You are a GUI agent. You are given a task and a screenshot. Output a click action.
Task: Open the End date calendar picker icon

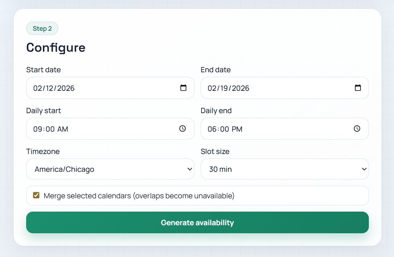click(x=358, y=88)
